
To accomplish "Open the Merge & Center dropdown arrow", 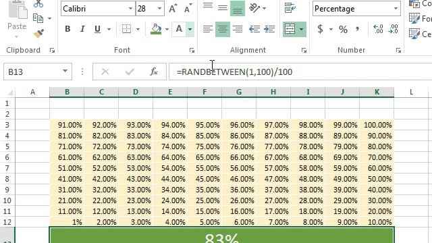I will pos(302,29).
